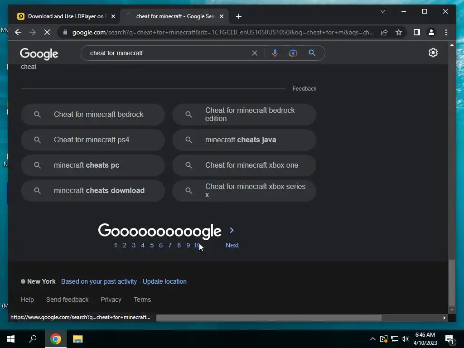Open the Privacy footer link
This screenshot has height=348, width=464.
[111, 300]
